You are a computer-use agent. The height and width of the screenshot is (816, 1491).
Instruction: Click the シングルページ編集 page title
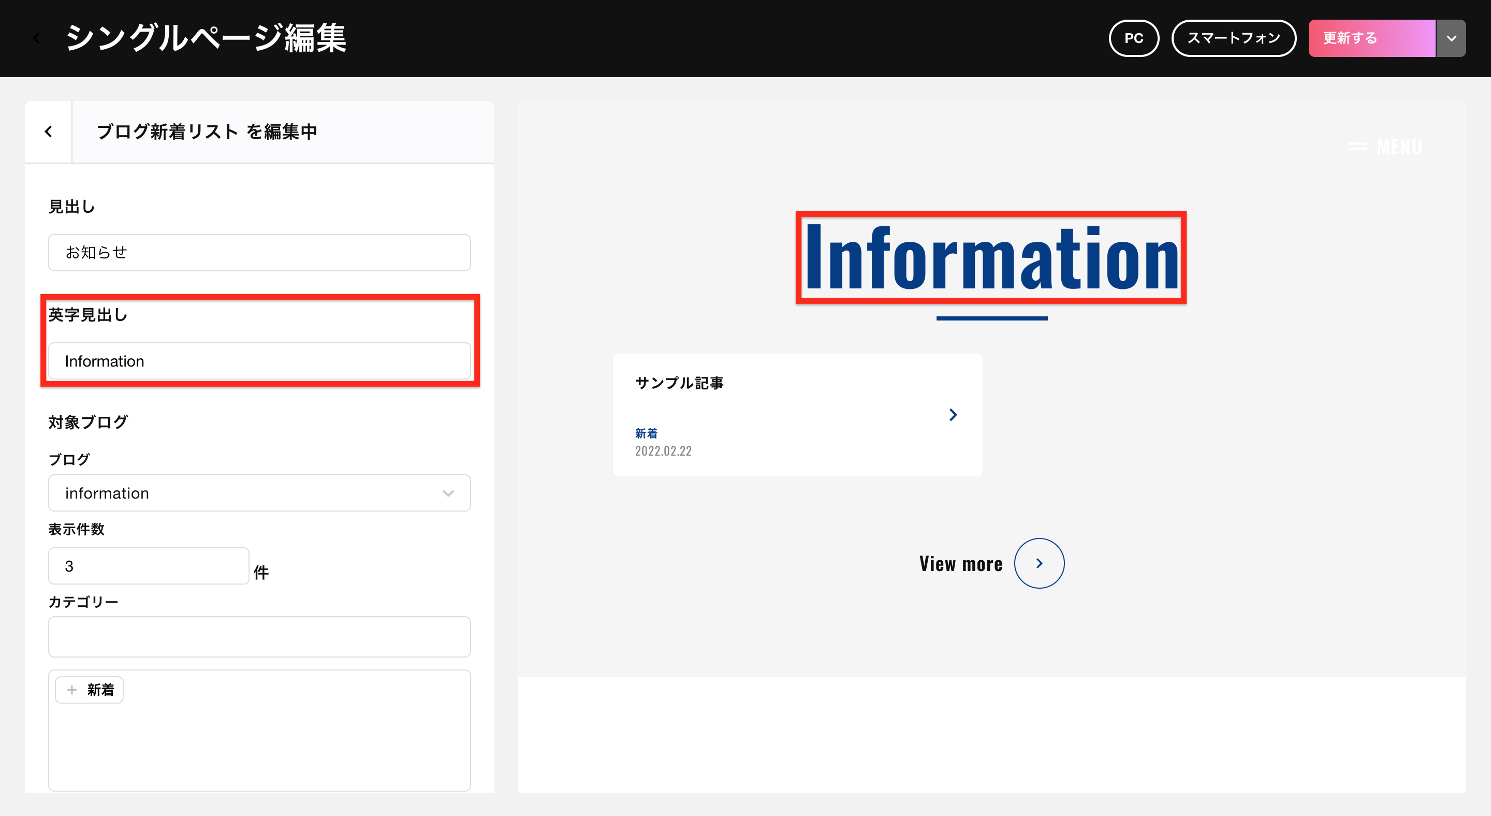[206, 38]
